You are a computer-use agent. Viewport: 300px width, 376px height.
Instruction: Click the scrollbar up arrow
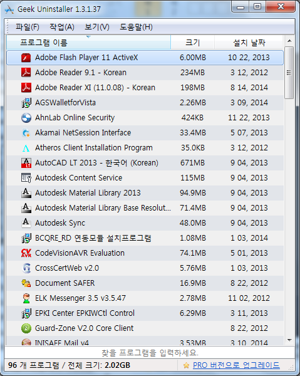click(x=289, y=41)
